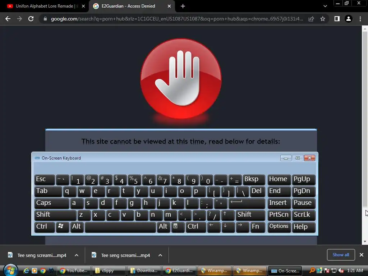Click the Esc key on On-Screen Keyboard
368x276 pixels.
click(45, 180)
